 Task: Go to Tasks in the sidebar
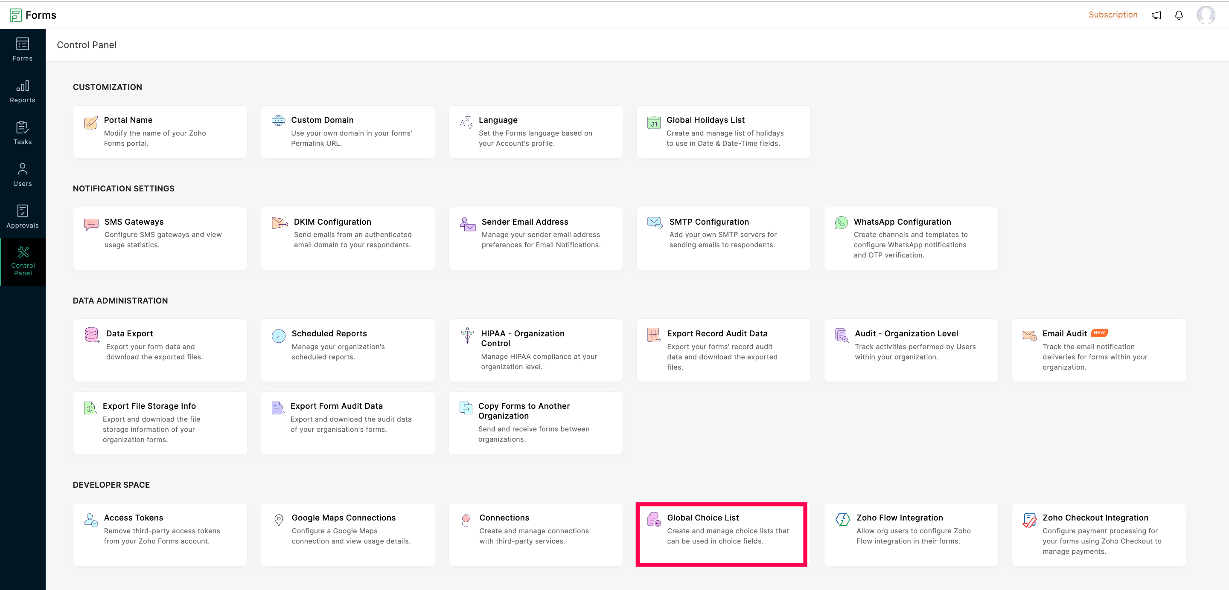point(23,133)
